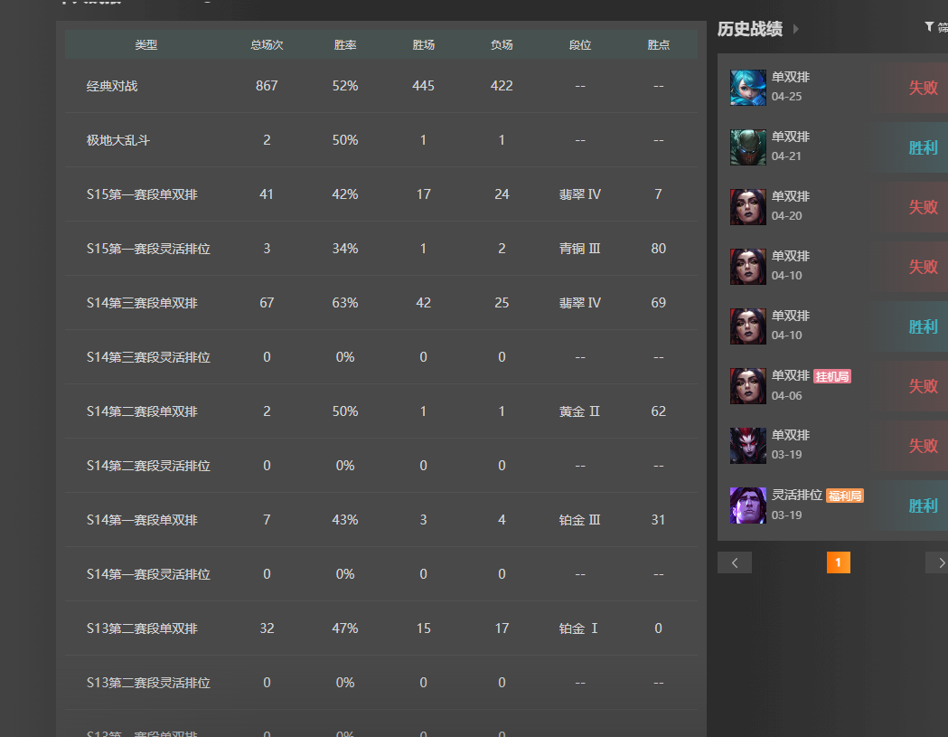Select the S14第三赛段灵活排位 row
This screenshot has height=737, width=948.
(381, 357)
